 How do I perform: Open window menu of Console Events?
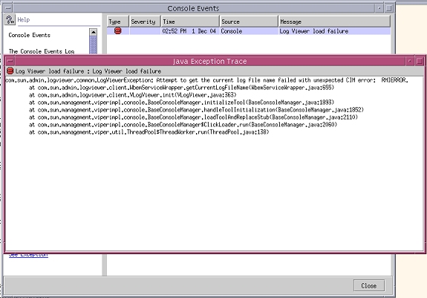tap(8, 8)
